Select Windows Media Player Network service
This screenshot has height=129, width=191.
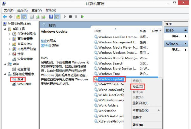tap(118, 47)
